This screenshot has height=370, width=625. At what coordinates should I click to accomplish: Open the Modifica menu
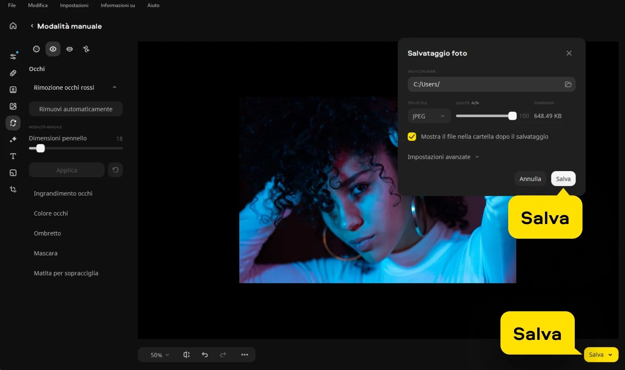coord(38,5)
